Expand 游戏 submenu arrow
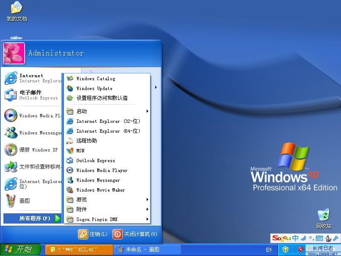Image resolution: width=341 pixels, height=256 pixels. (x=147, y=200)
